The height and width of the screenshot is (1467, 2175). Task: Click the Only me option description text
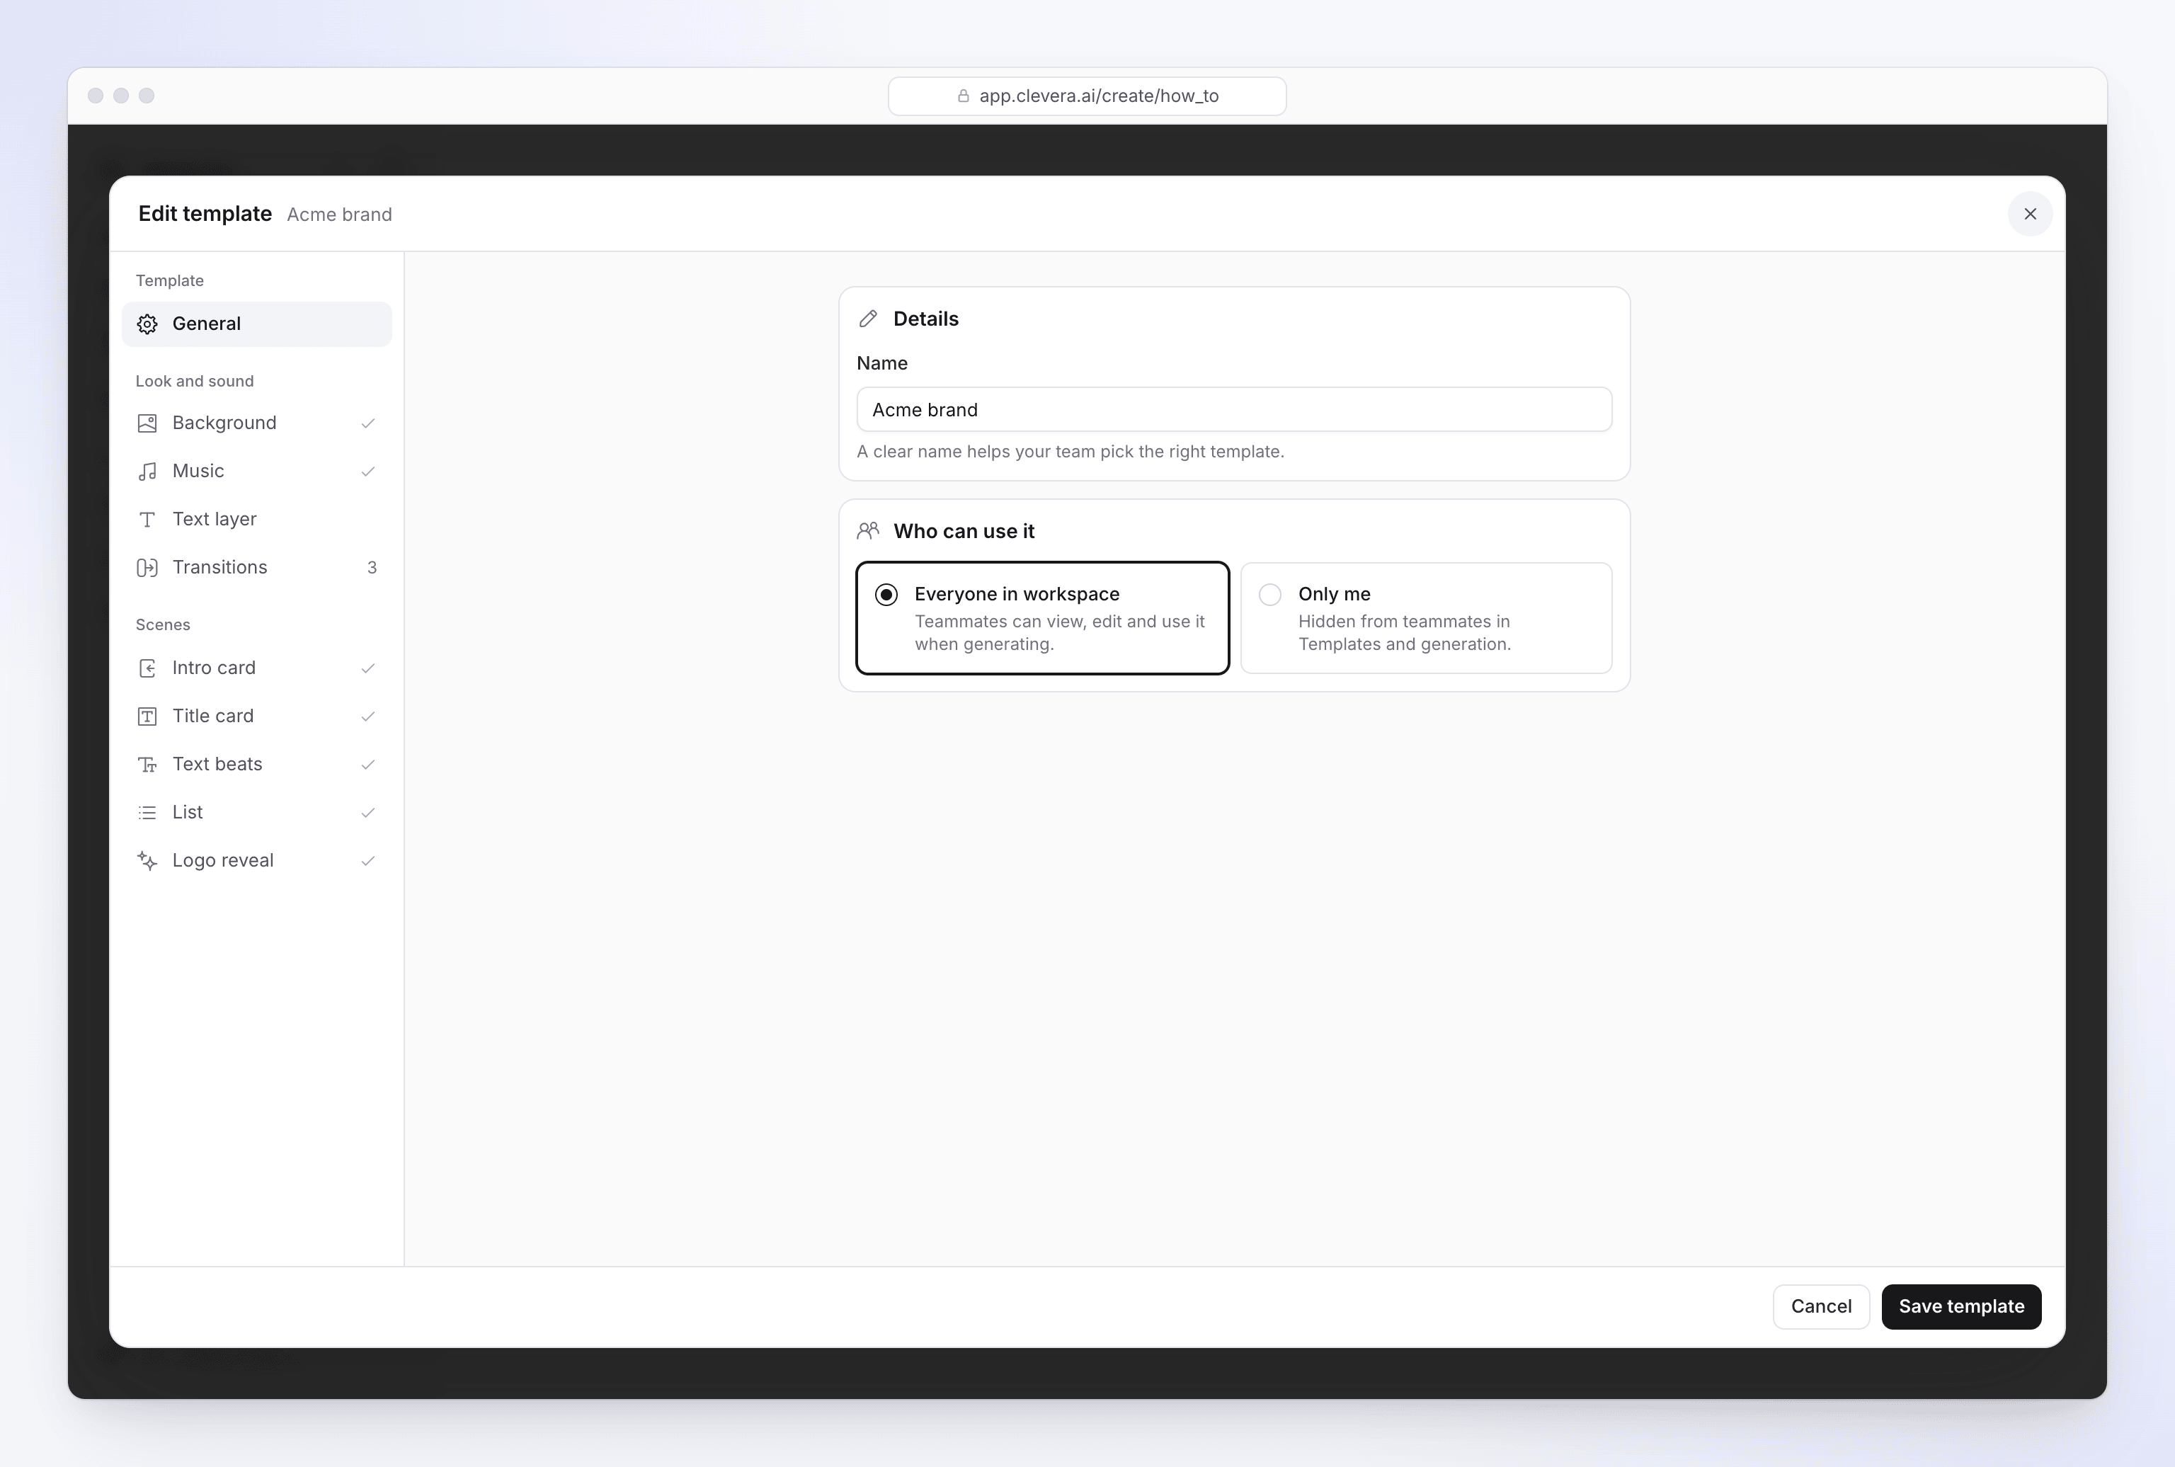tap(1404, 634)
